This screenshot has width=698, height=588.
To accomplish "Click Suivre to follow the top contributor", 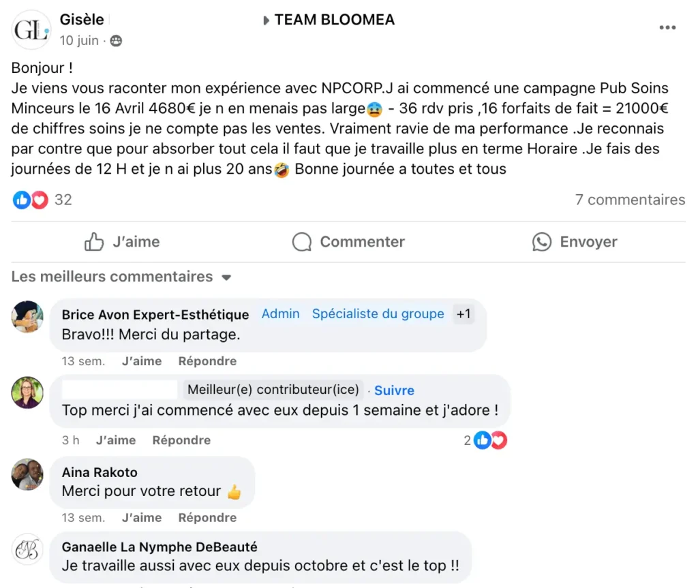I will pos(394,390).
